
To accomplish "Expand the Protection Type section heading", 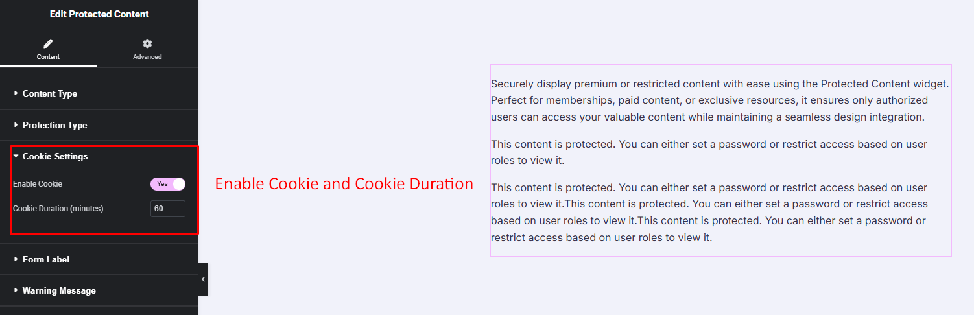I will [x=54, y=125].
